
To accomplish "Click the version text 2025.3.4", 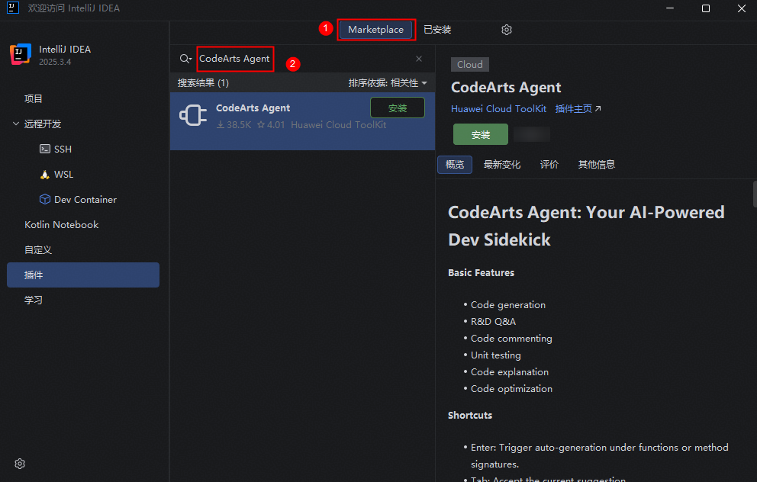I will (x=55, y=63).
